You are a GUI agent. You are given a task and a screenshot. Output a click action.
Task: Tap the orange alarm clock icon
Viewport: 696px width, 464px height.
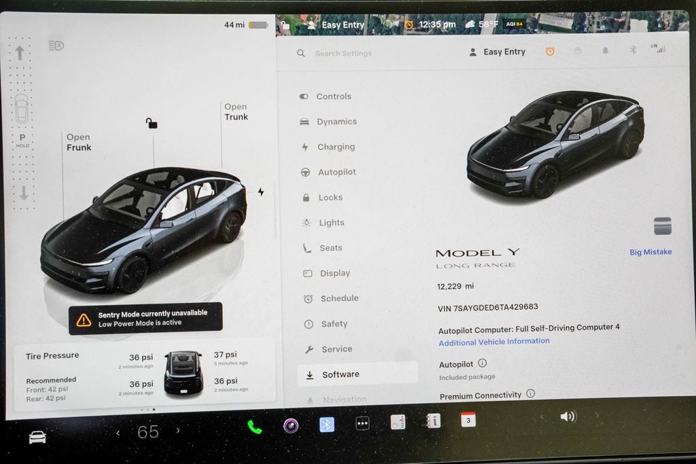click(550, 51)
